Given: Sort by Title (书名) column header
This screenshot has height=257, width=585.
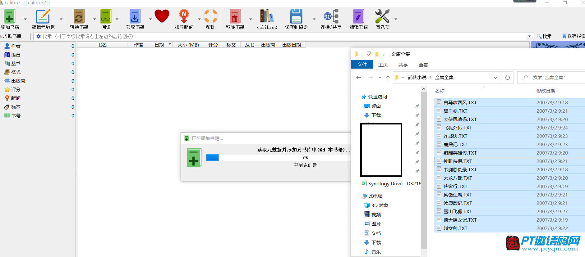Looking at the screenshot, I should [x=102, y=45].
